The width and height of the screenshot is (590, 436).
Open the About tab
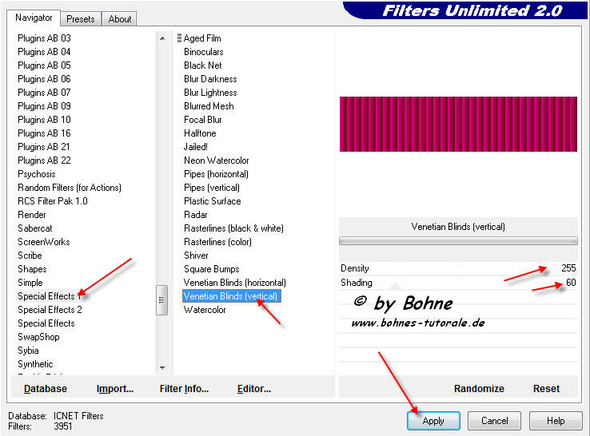[120, 18]
